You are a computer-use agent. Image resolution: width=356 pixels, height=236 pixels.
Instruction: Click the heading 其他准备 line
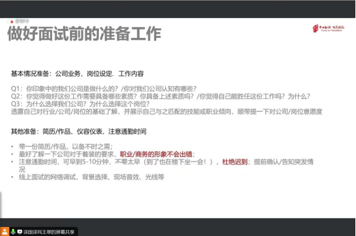pyautogui.click(x=78, y=132)
